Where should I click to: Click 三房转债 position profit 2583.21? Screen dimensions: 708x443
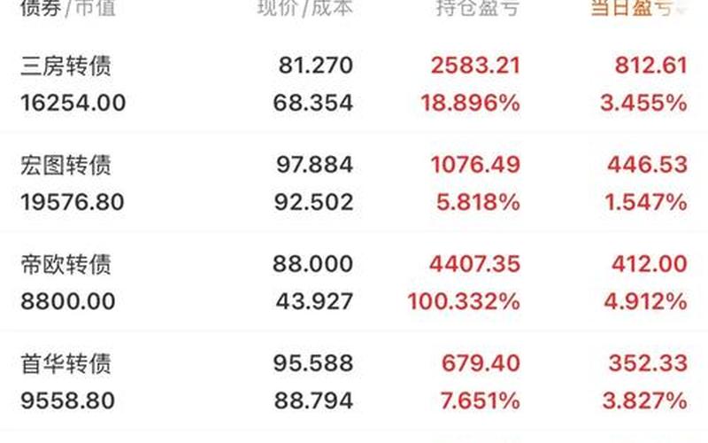pos(475,66)
